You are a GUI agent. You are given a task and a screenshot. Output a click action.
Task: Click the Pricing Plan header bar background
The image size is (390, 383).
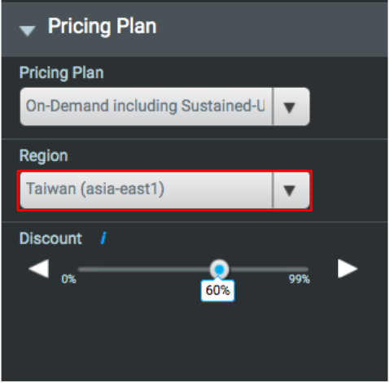[271, 28]
